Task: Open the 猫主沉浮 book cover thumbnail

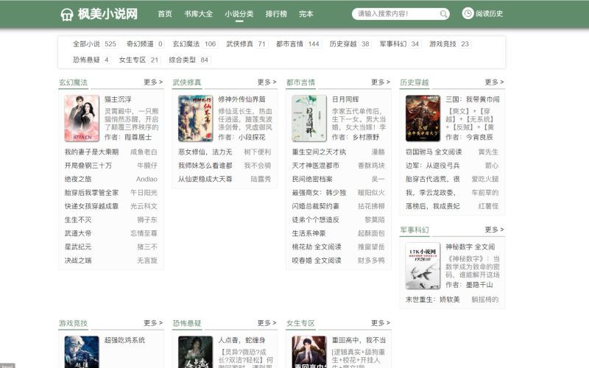Action: tap(82, 118)
